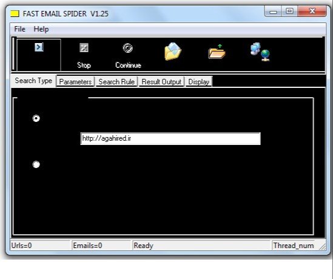Screen dimensions: 333x279
Task: Click the window resize grip corner
Action: pos(323,246)
